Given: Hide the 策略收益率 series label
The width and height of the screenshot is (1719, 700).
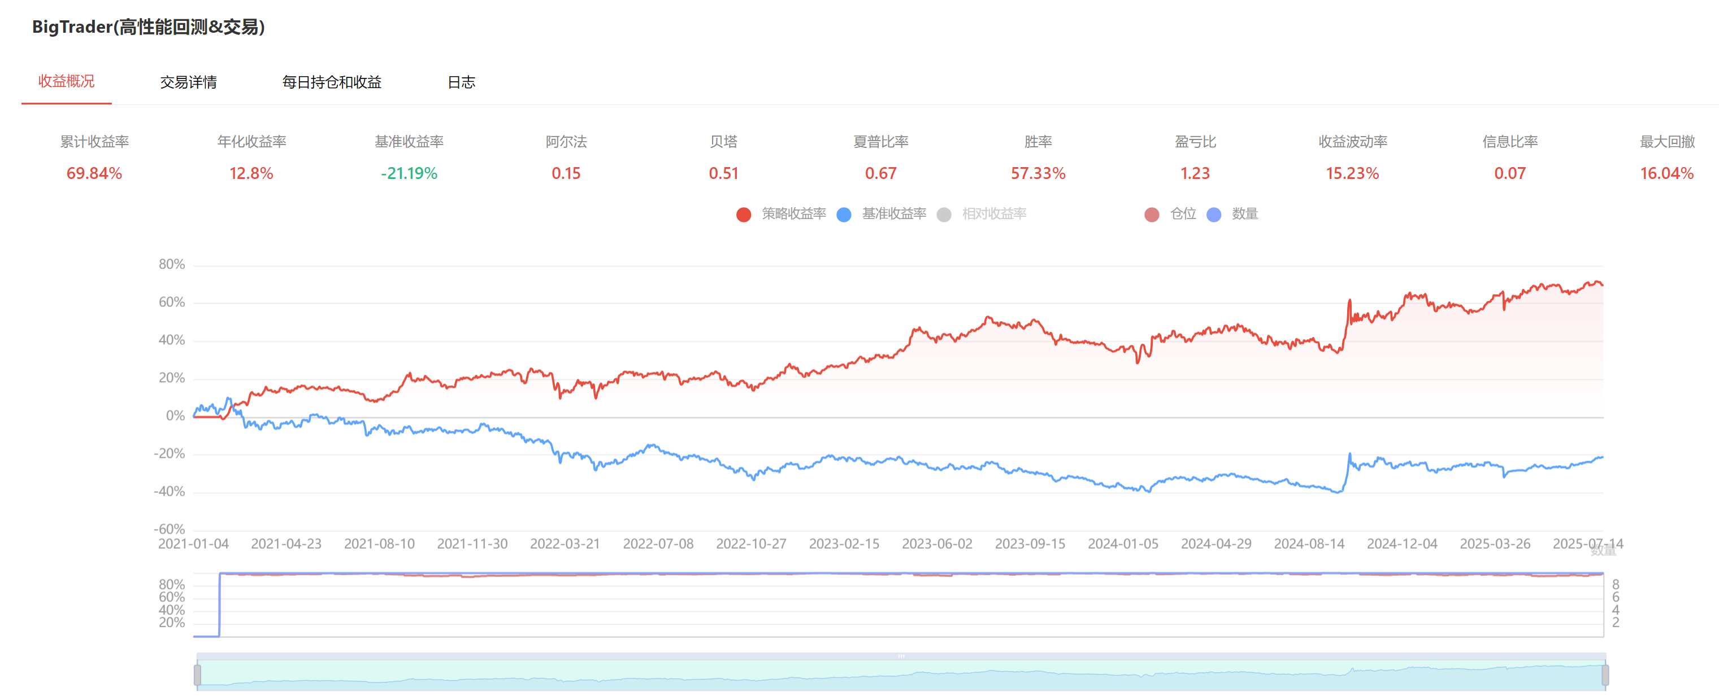Looking at the screenshot, I should tap(793, 214).
